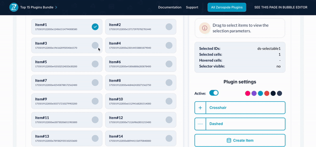Open Documentation in the top menu
Image resolution: width=316 pixels, height=147 pixels.
170,7
